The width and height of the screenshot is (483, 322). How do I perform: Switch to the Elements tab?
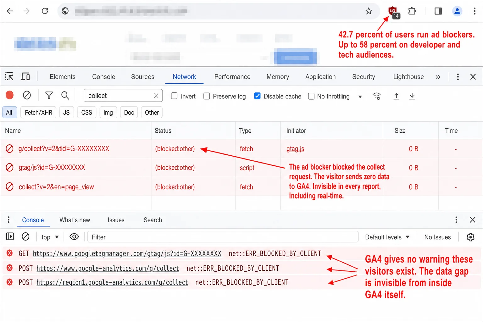63,77
